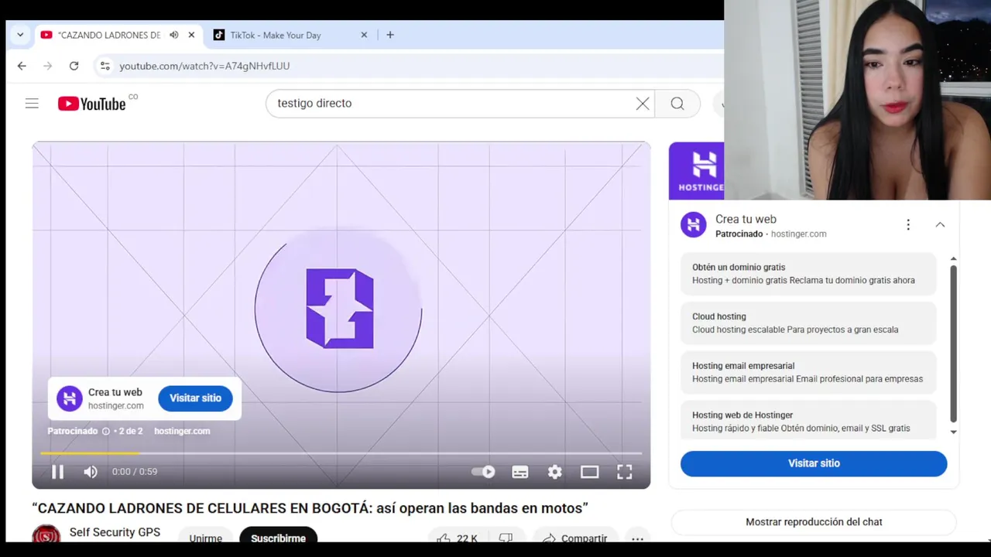The image size is (991, 557).
Task: Open Self Security GPS channel avatar
Action: tap(46, 535)
